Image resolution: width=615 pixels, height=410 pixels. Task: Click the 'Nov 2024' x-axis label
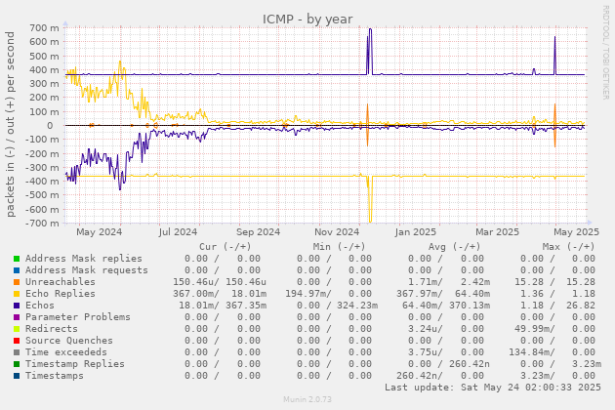pos(337,232)
